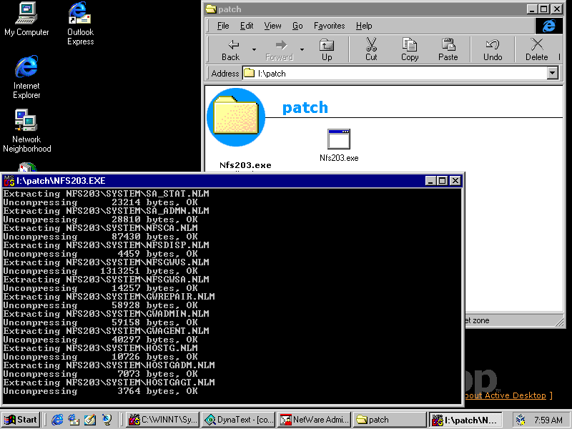Maximize the NFS203.EXE DOS window

(x=442, y=181)
